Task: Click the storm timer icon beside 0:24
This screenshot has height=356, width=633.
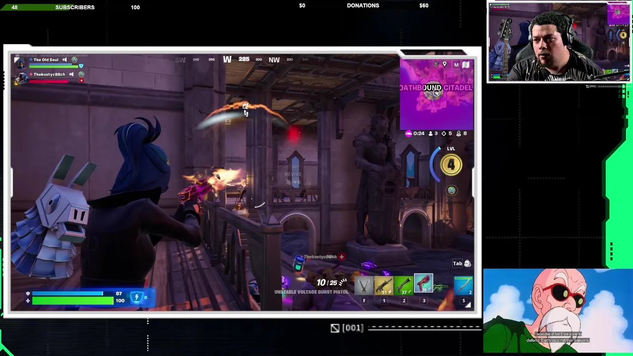Action: coord(408,133)
